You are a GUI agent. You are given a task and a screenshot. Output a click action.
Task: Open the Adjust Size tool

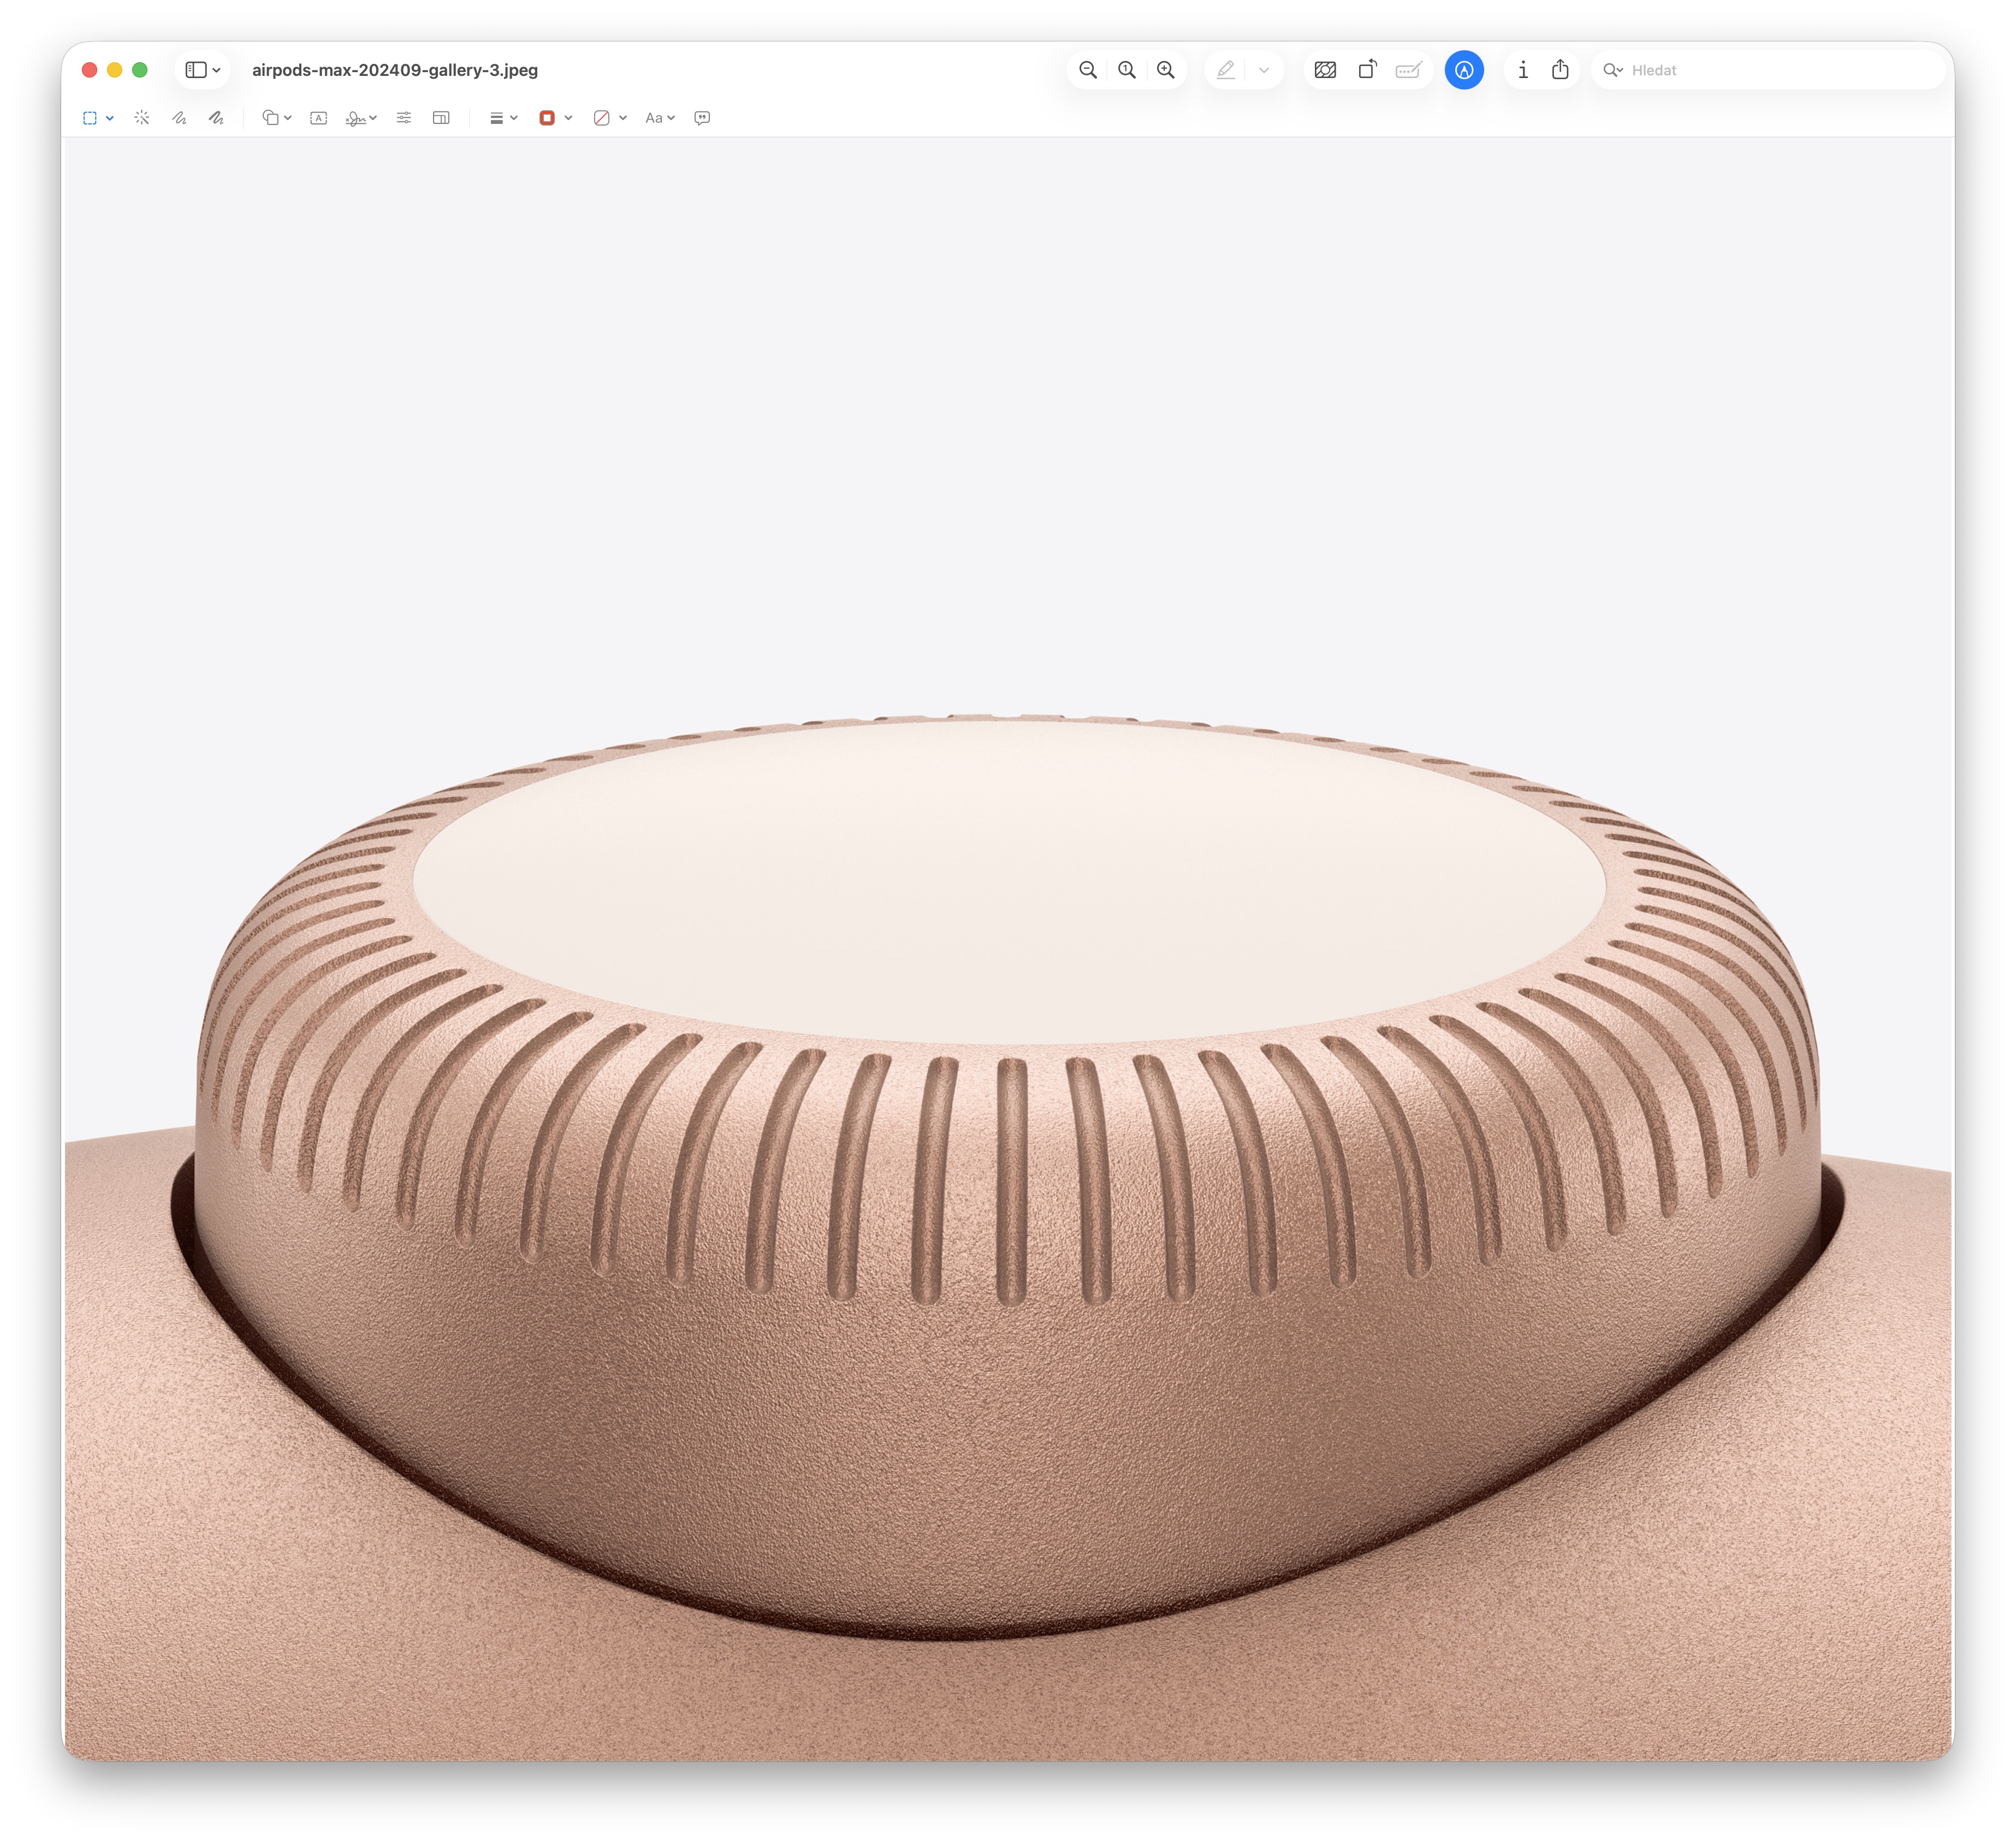tap(441, 118)
